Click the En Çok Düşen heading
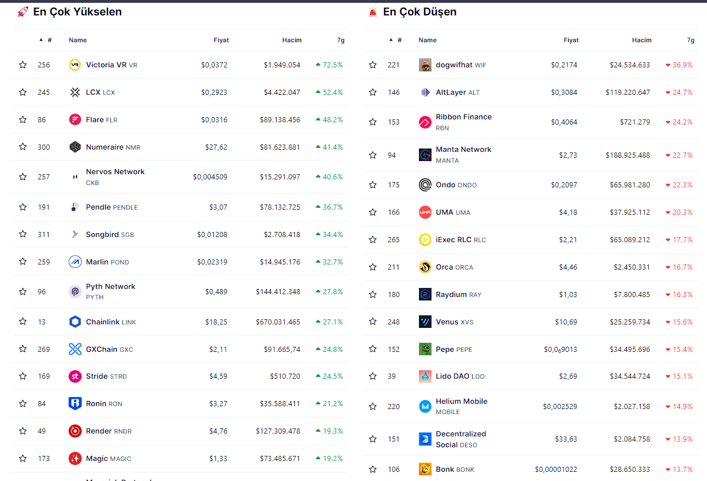This screenshot has width=707, height=481. tap(420, 12)
